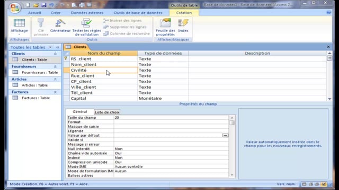Click the Null interdit property value
The height and width of the screenshot is (190, 339).
171,149
